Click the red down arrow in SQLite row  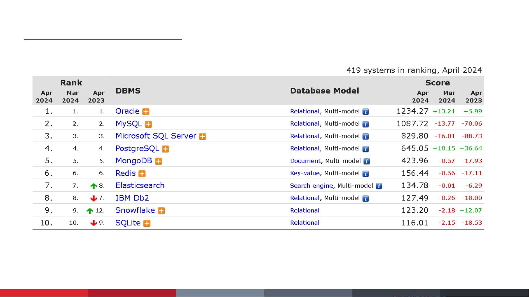(x=94, y=223)
